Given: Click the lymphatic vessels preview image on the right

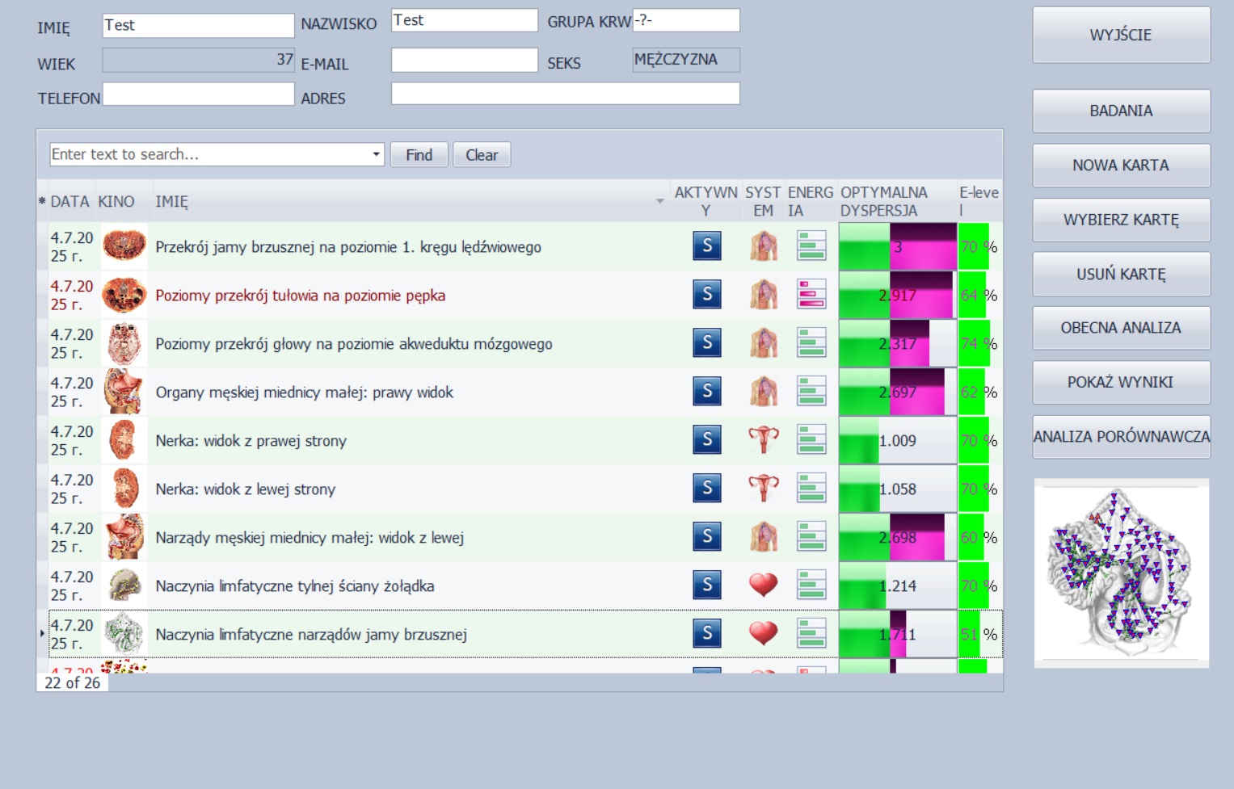Looking at the screenshot, I should point(1121,573).
